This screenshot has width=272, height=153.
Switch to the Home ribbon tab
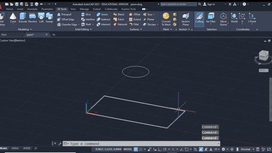(9, 9)
